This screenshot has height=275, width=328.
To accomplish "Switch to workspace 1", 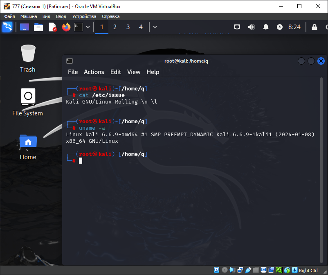I will point(102,27).
